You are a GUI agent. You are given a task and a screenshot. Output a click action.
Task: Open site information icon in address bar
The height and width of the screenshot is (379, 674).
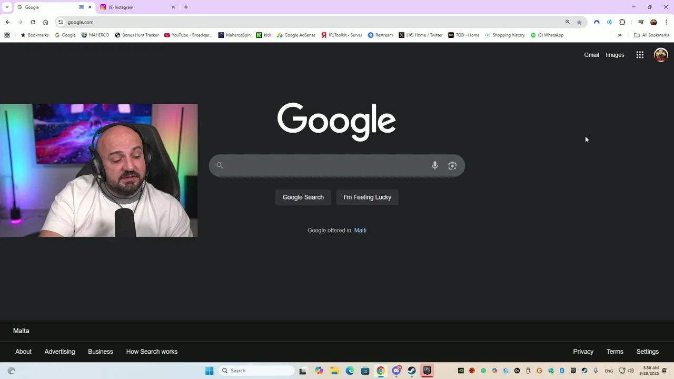61,22
